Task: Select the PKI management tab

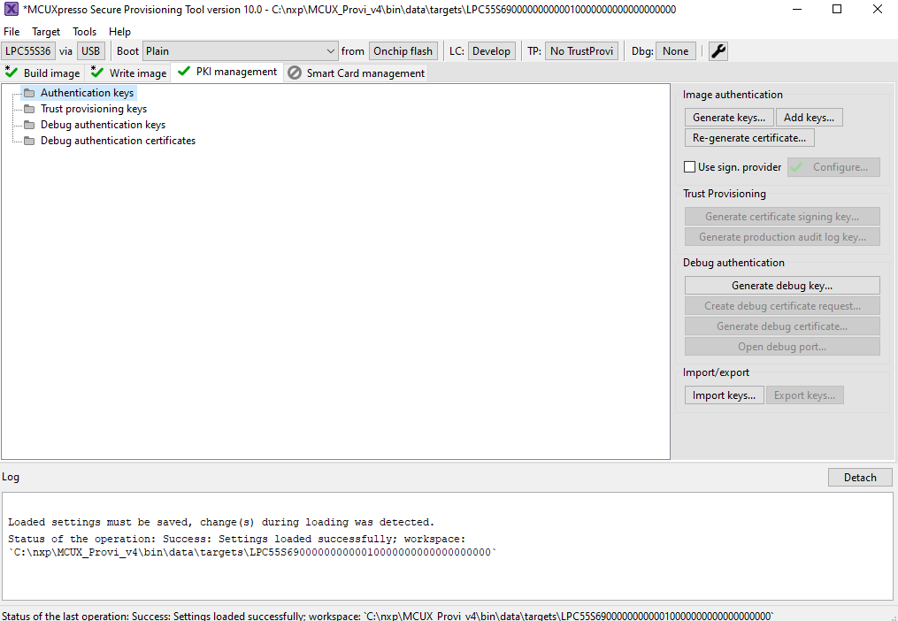Action: [227, 72]
